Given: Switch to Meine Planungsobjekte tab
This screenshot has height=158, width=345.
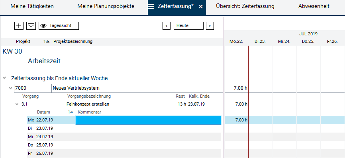Looking at the screenshot, I should point(106,6).
